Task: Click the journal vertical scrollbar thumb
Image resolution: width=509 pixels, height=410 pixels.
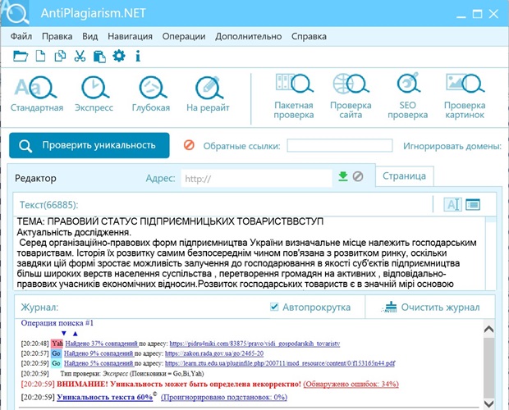Action: click(488, 368)
